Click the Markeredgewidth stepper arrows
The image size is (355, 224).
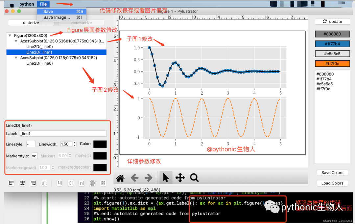53,168
